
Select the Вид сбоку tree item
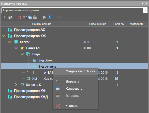[x=46, y=60]
